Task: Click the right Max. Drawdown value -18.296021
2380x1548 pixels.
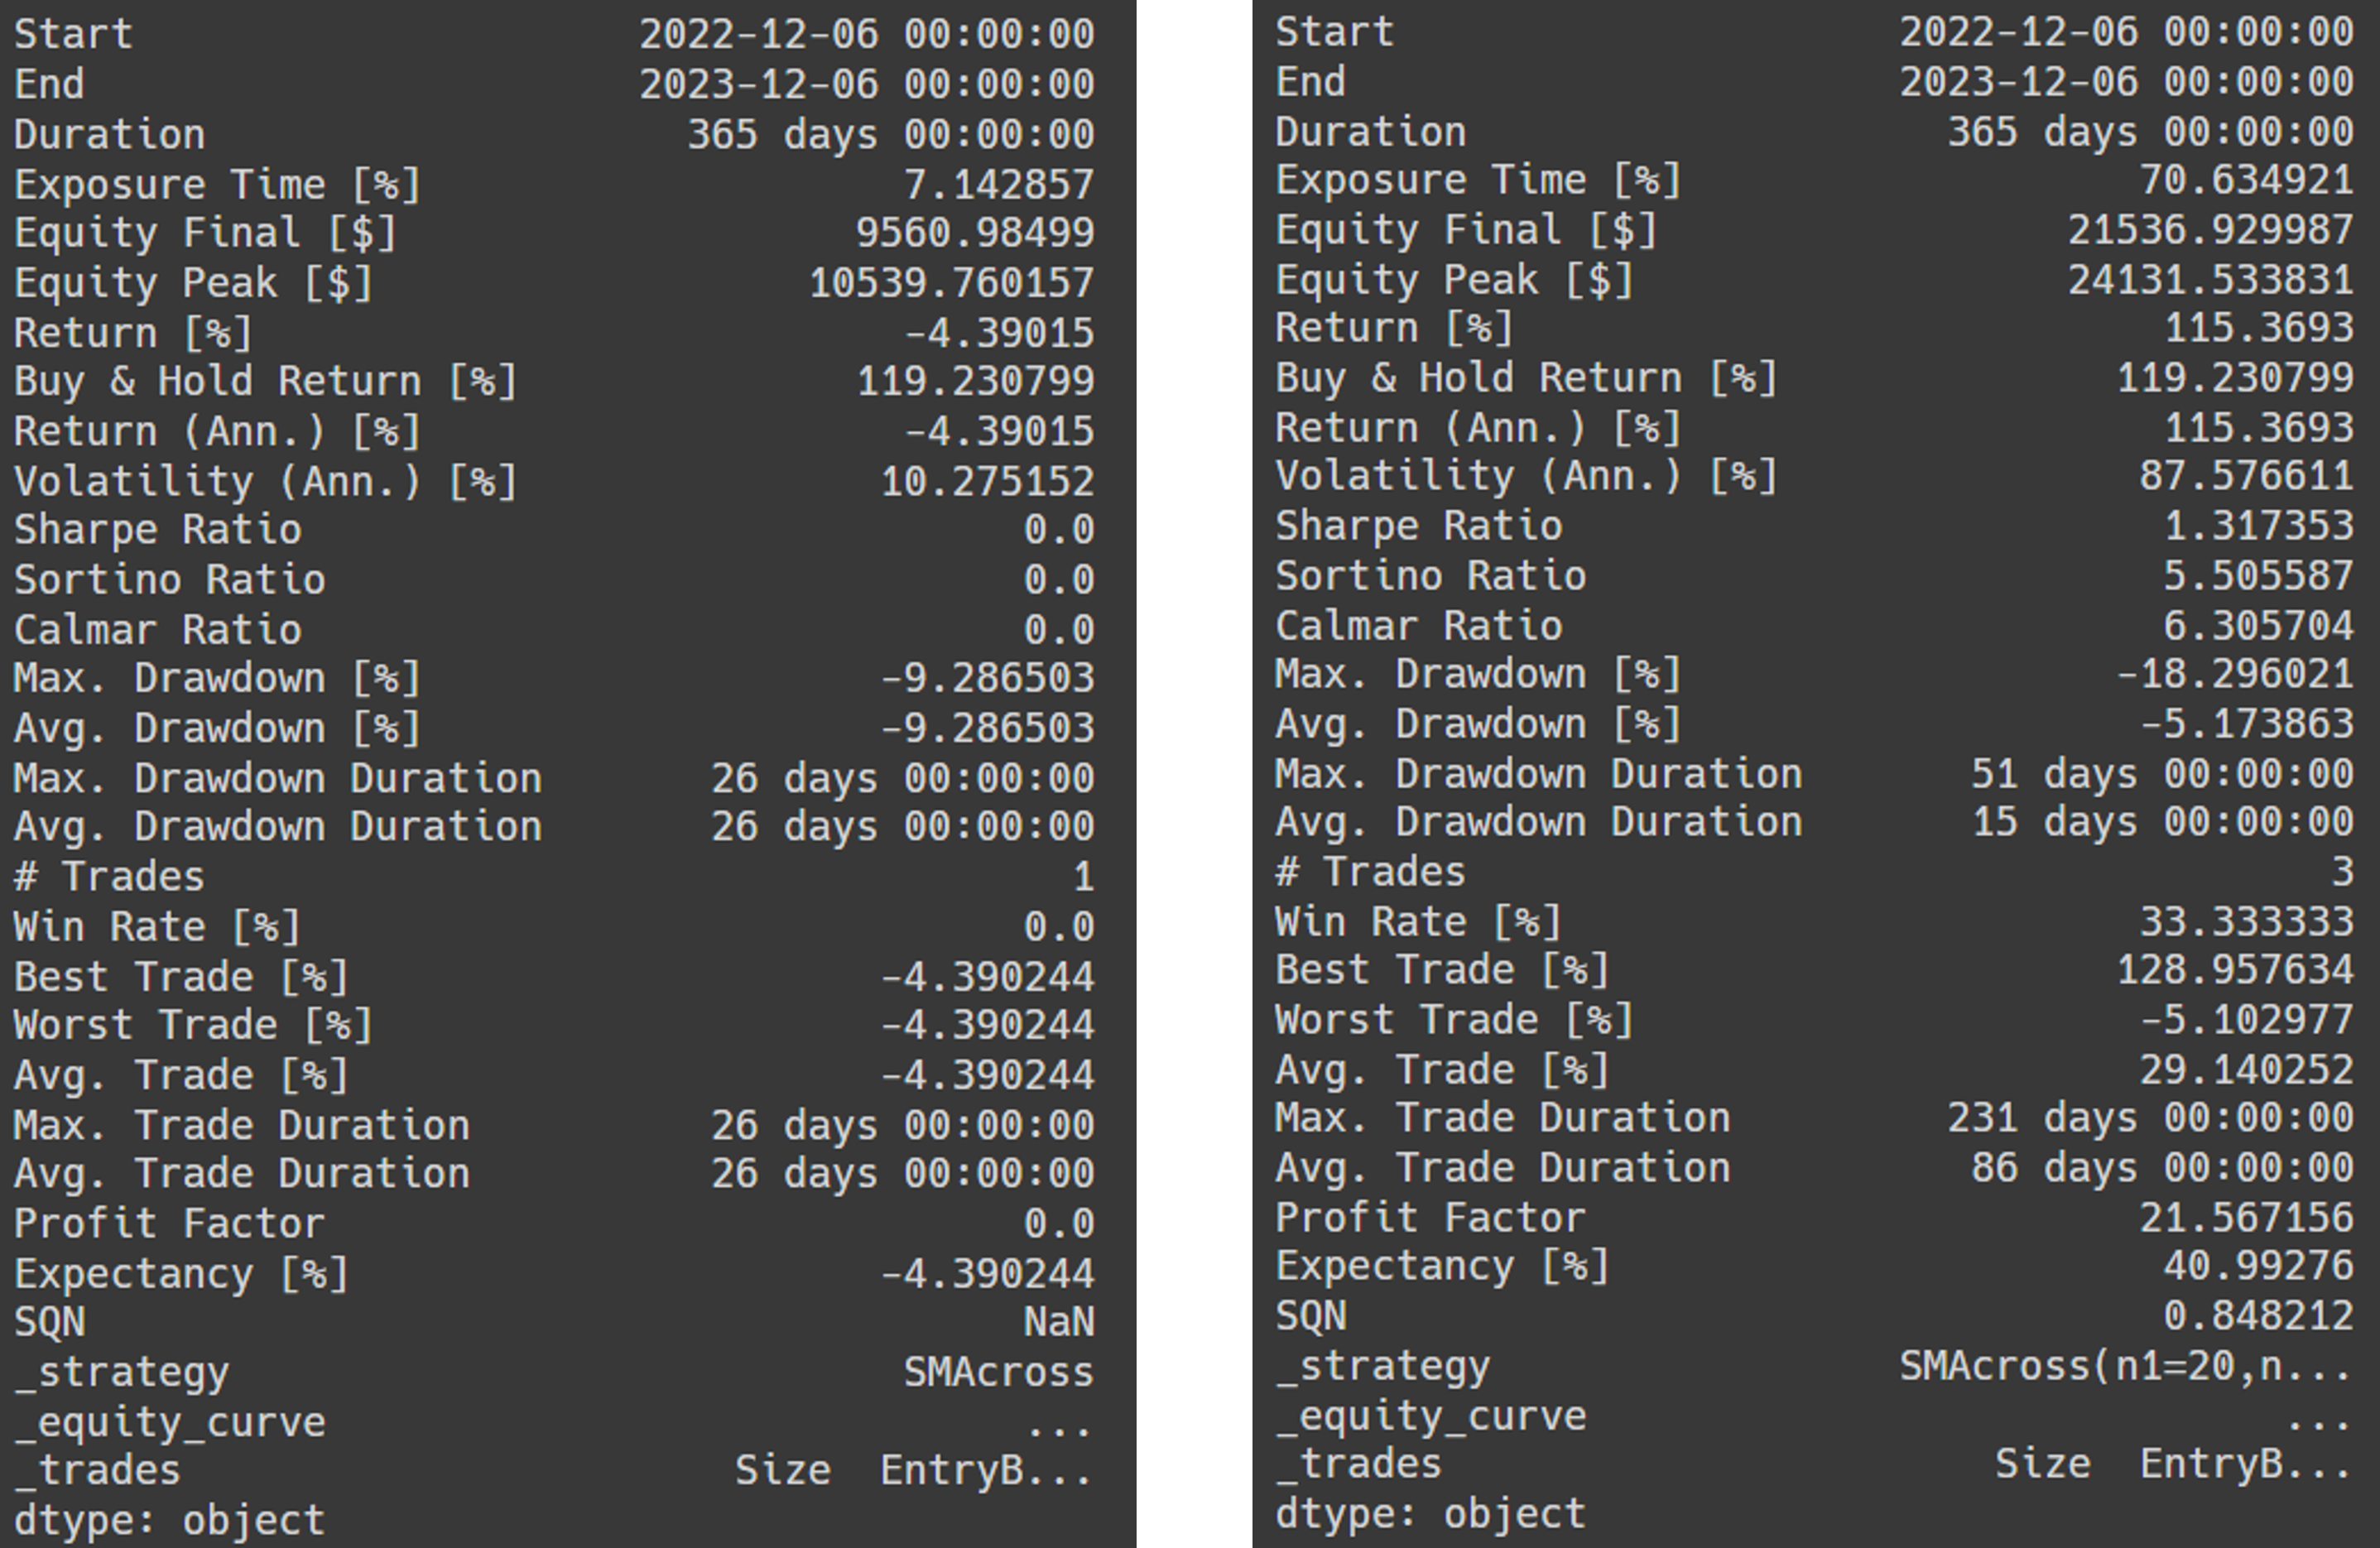Action: pyautogui.click(x=2234, y=674)
